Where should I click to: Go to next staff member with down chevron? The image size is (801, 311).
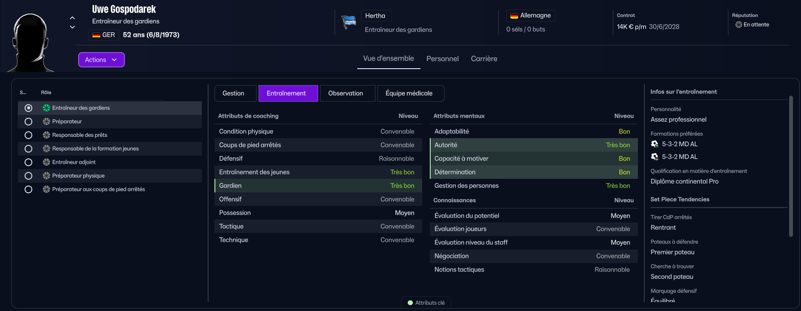(72, 27)
